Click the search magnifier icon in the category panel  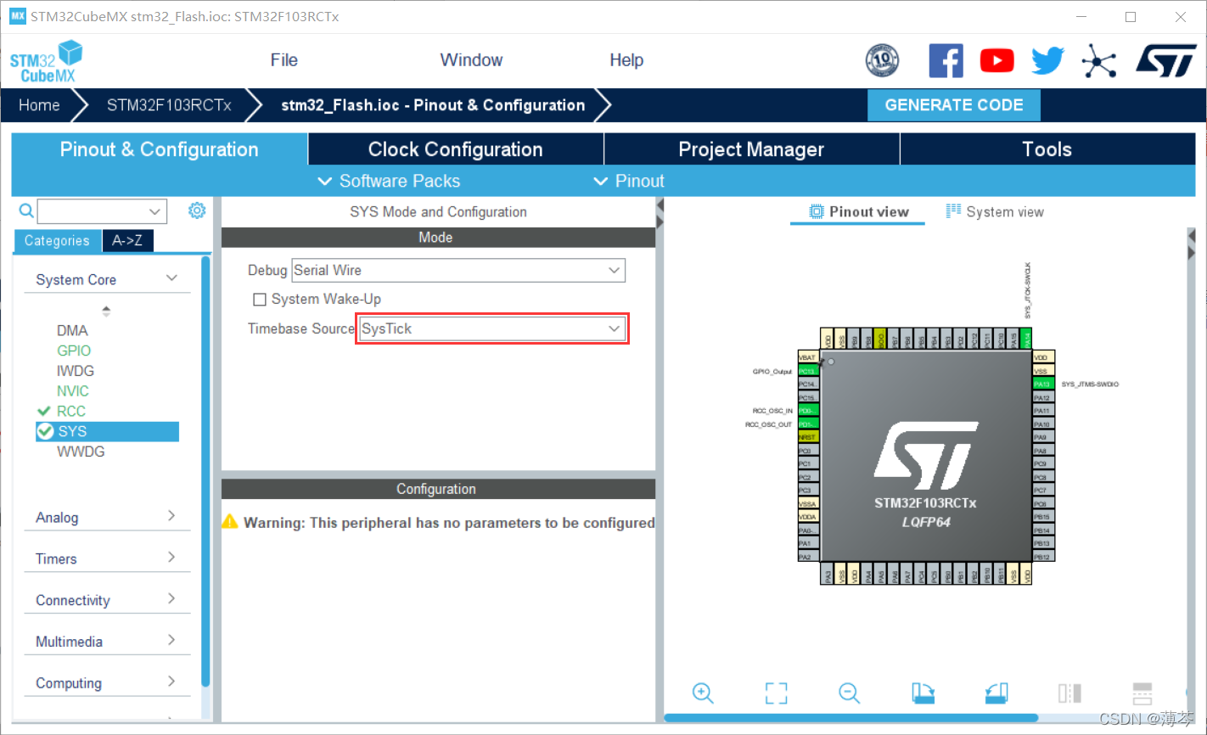pos(26,210)
